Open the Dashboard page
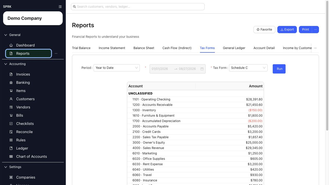 pos(25,45)
